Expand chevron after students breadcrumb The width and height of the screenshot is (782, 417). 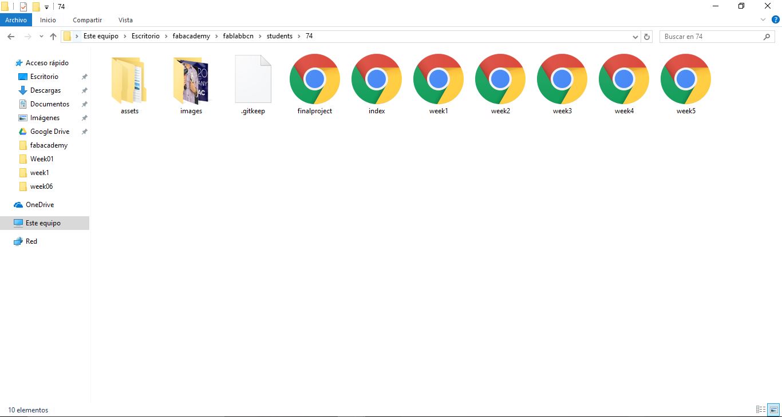tap(299, 36)
